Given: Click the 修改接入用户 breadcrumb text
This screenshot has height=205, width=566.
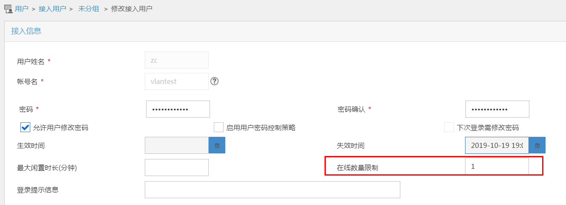Looking at the screenshot, I should click(x=132, y=9).
